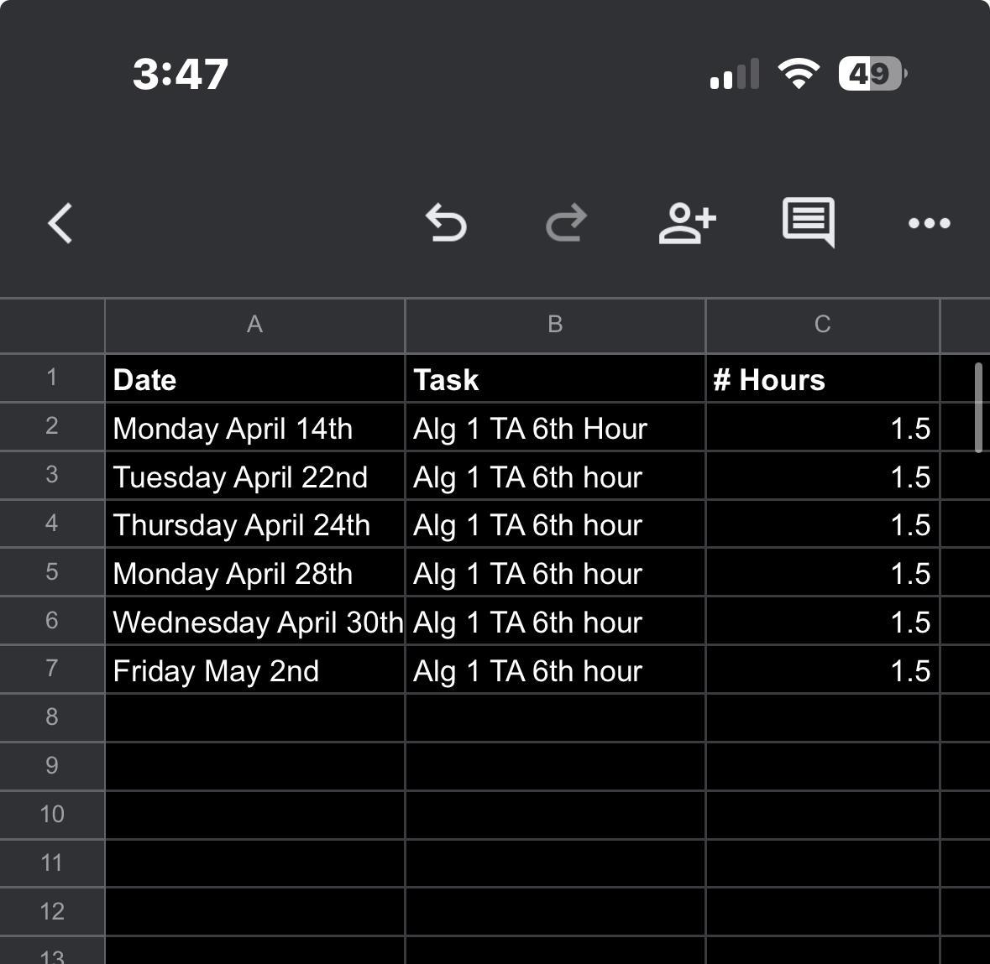Open the three-dot more menu
Screen dimensions: 990x964
[x=929, y=223]
